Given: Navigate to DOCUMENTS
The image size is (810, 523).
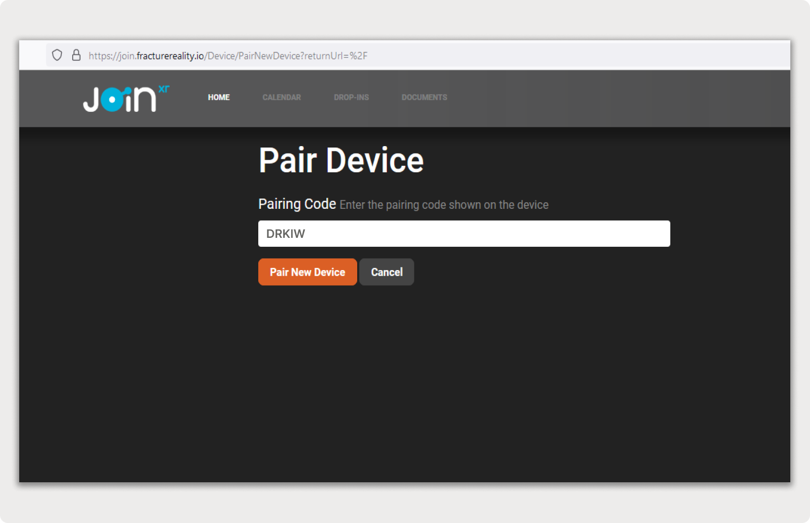Looking at the screenshot, I should coord(424,97).
